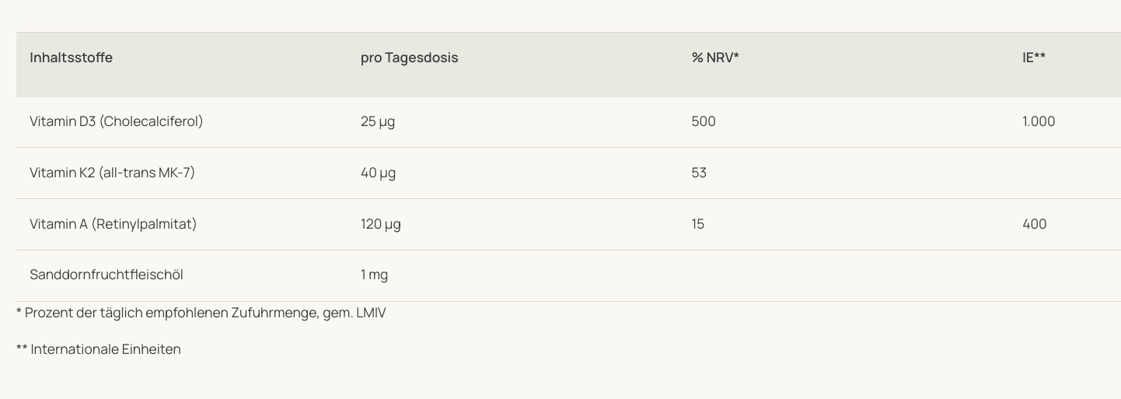Select the IE** column header
Viewport: 1121px width, 399px height.
pos(1033,58)
